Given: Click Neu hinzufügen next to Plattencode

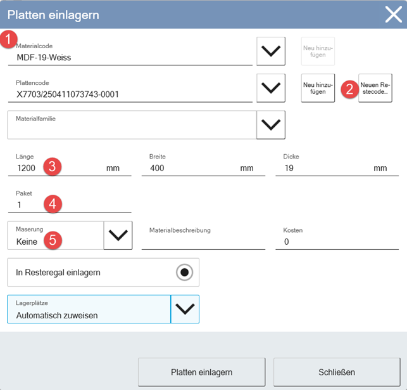Looking at the screenshot, I should click(318, 88).
